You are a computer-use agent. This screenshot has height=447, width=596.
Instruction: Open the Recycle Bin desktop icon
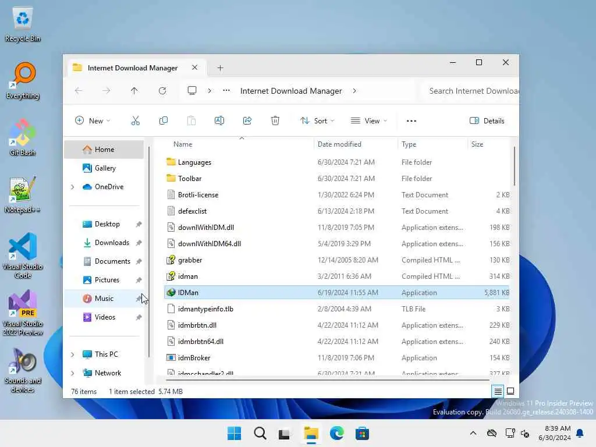coord(23,24)
